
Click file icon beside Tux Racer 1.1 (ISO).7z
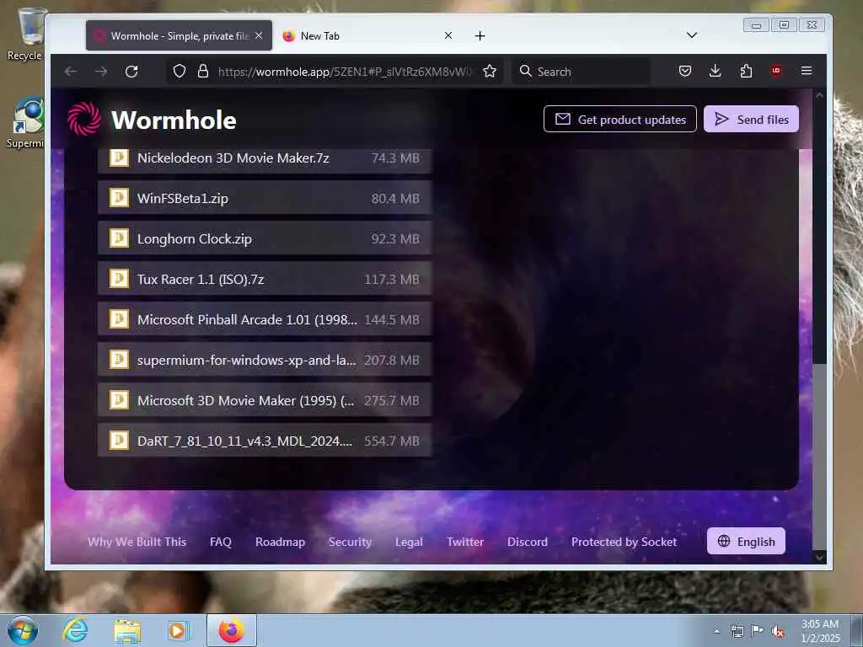click(119, 278)
